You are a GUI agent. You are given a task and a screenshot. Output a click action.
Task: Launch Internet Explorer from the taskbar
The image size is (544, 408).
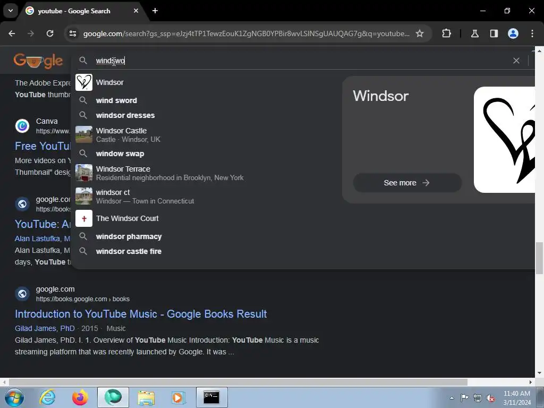coord(47,397)
